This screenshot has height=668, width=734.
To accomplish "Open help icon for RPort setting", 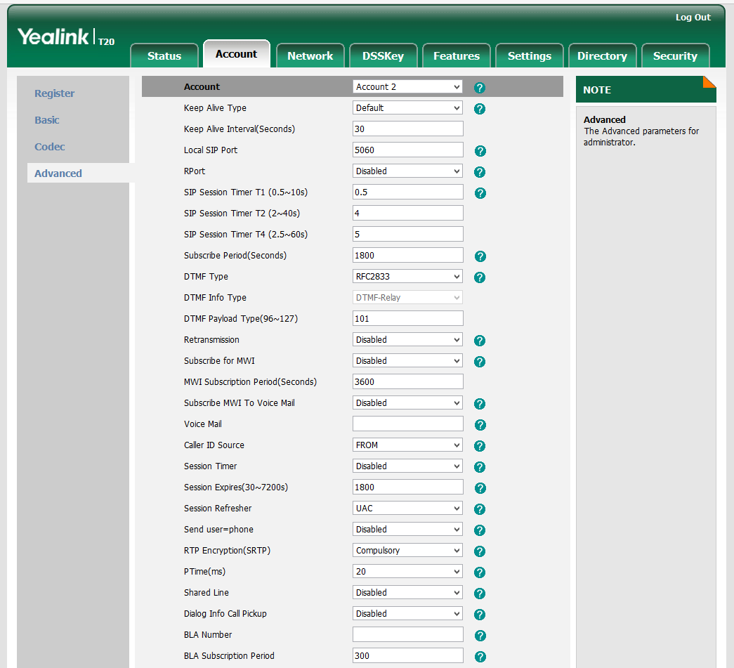I will (480, 172).
